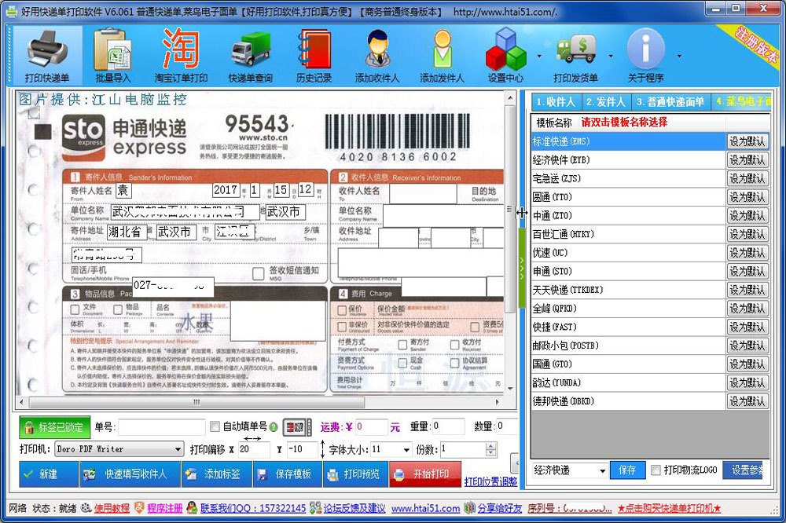Switch to the 普通快递面单 tab
This screenshot has height=523, width=786.
(x=670, y=102)
